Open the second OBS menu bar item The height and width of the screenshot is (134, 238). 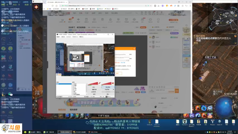63,37
